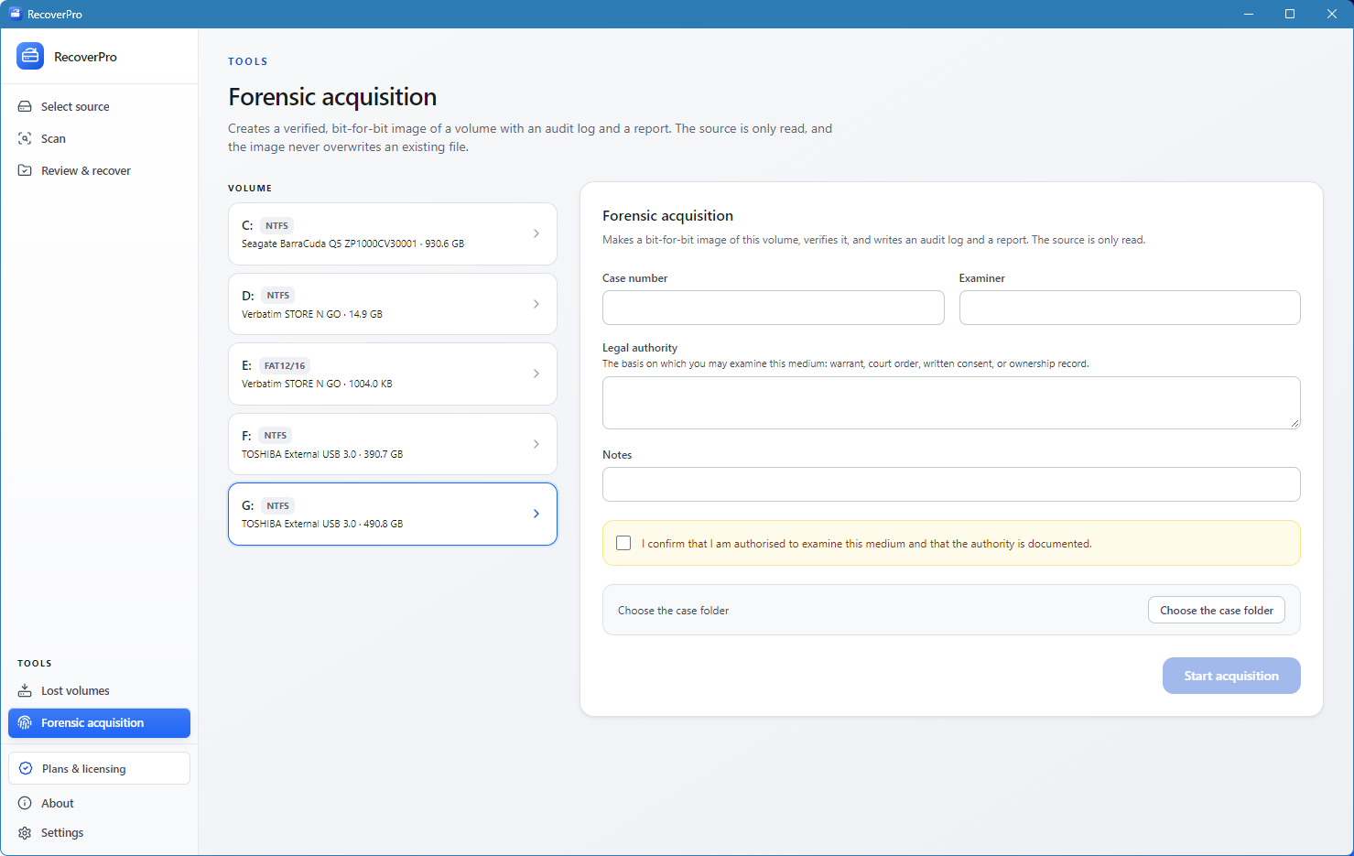Click Choose the case folder button

[x=1217, y=610]
